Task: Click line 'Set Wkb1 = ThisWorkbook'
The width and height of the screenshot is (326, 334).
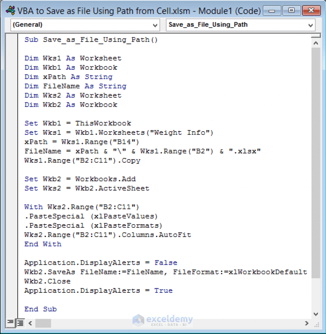Action: point(78,123)
